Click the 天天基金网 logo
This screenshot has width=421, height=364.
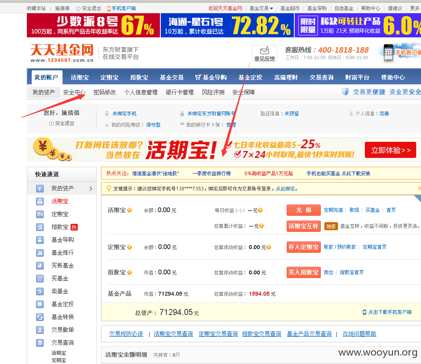(62, 53)
